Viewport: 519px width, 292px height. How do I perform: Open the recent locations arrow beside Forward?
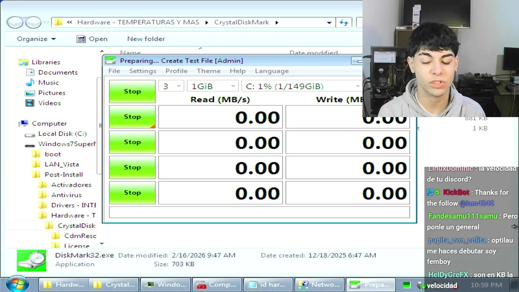coord(46,23)
